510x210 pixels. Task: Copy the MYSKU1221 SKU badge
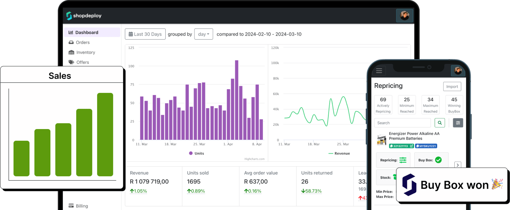pos(426,146)
